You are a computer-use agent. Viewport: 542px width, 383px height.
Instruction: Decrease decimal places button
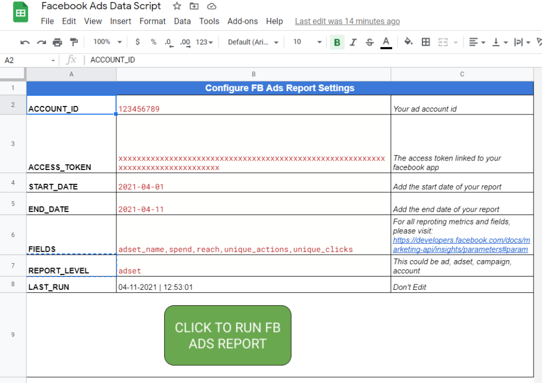[169, 42]
